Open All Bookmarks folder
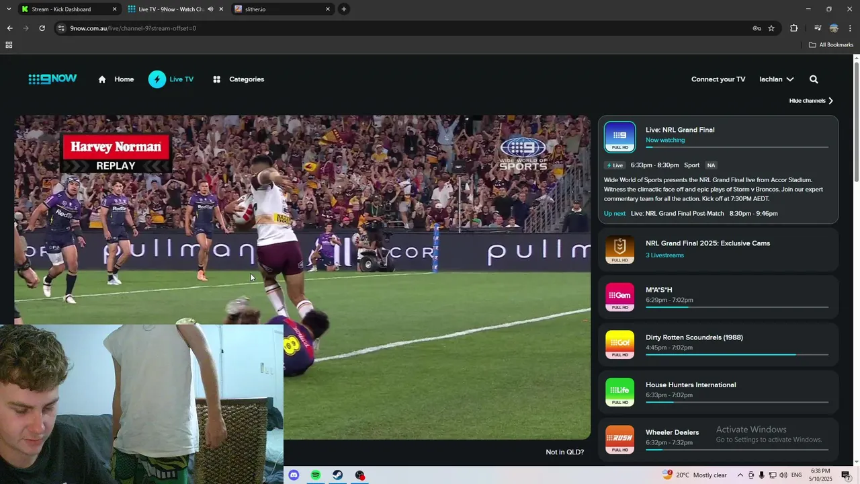Image resolution: width=860 pixels, height=484 pixels. pos(831,45)
